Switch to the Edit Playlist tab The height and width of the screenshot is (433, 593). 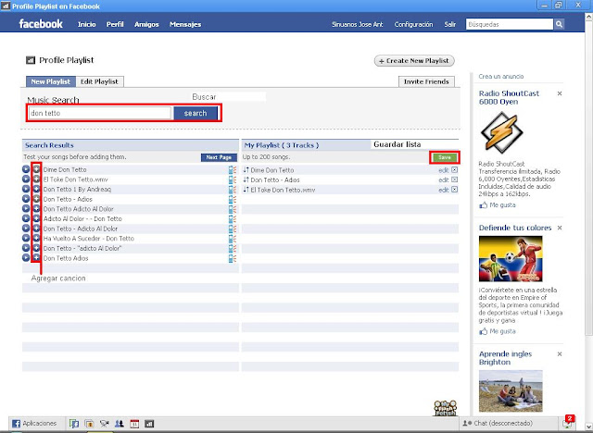point(99,81)
